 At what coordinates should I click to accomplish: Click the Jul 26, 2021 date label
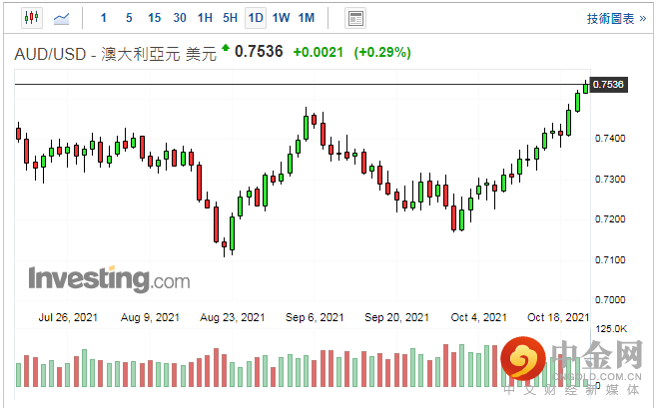[x=68, y=317]
